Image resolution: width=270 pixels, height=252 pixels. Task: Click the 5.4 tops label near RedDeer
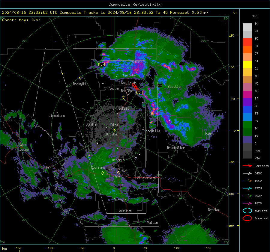click(x=139, y=93)
